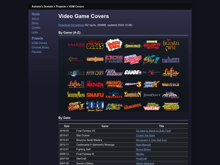Choose the Belmont's Revenge logo
This screenshot has height=165, width=220.
(x=152, y=45)
